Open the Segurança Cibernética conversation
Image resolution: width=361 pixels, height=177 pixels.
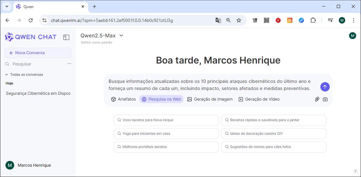coord(38,93)
